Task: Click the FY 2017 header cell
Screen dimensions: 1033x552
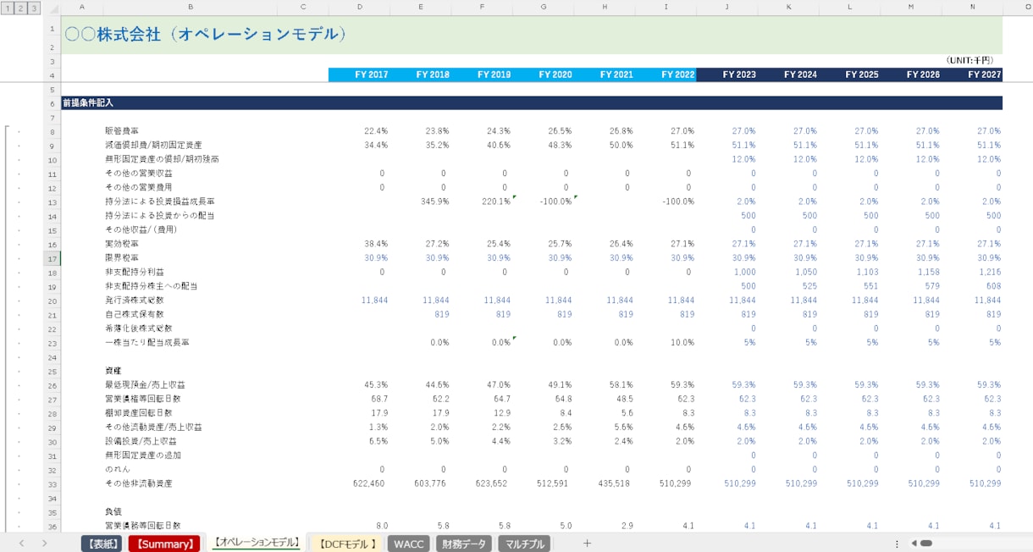Action: pyautogui.click(x=360, y=75)
